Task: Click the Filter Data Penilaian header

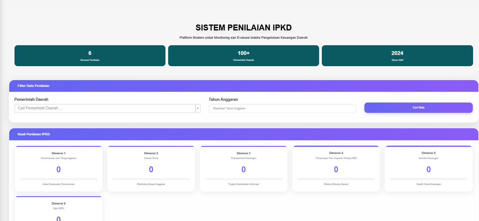Action: [243, 86]
